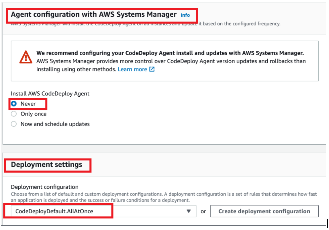329x230 pixels.
Task: Open the Learn more link
Action: click(x=132, y=69)
